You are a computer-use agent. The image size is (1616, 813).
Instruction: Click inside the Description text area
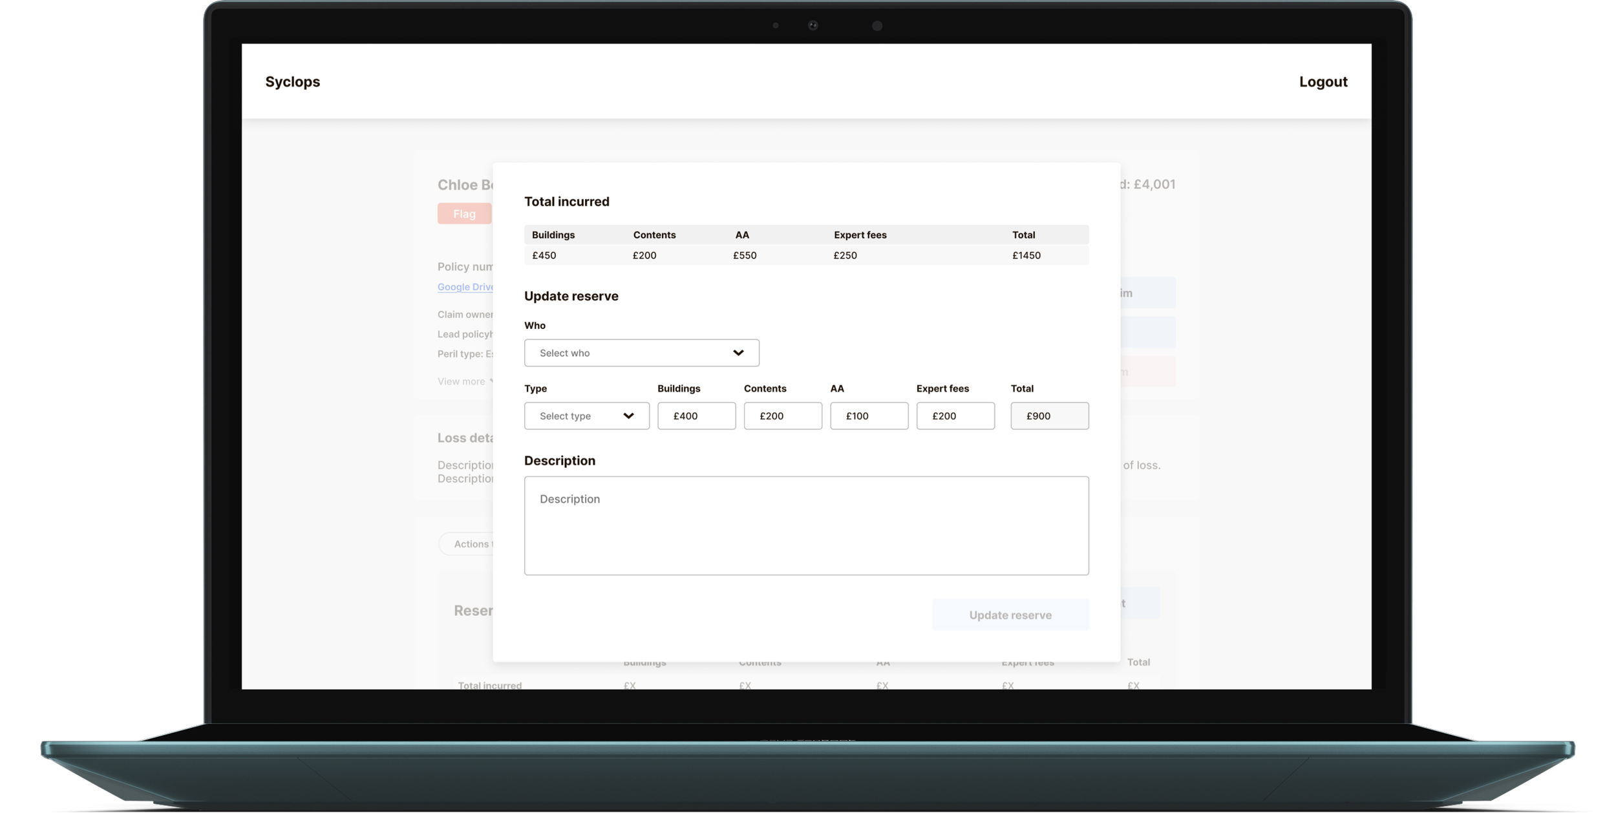click(806, 525)
